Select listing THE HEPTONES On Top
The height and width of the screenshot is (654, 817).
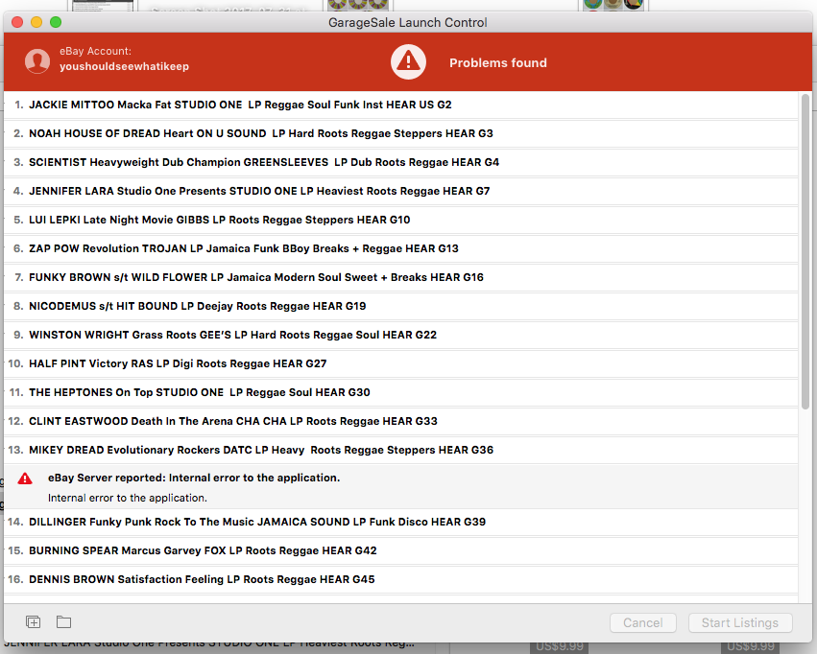click(401, 393)
